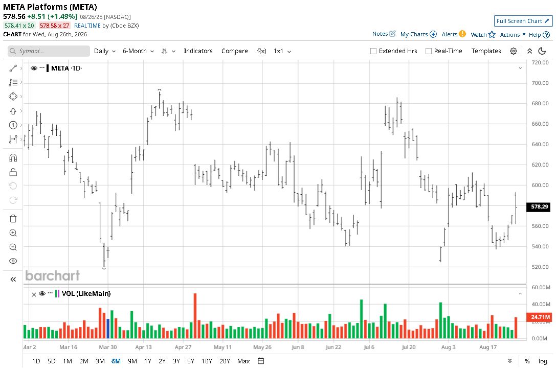Toggle drawings visibility eye in left toolbar

pyautogui.click(x=13, y=261)
